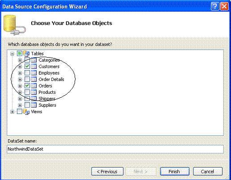231x180 pixels.
Task: Click the Suppliers table icon
Action: click(34, 105)
